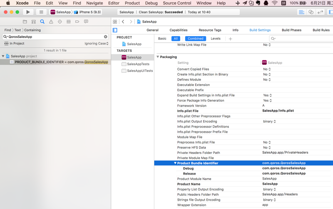Open the General tab
The image size is (333, 209).
click(152, 30)
